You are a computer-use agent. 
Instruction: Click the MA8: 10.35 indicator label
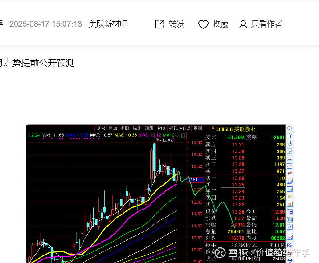point(126,135)
